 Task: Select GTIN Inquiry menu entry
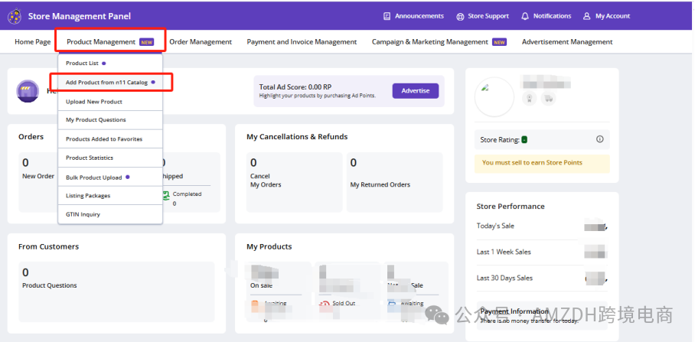110,214
